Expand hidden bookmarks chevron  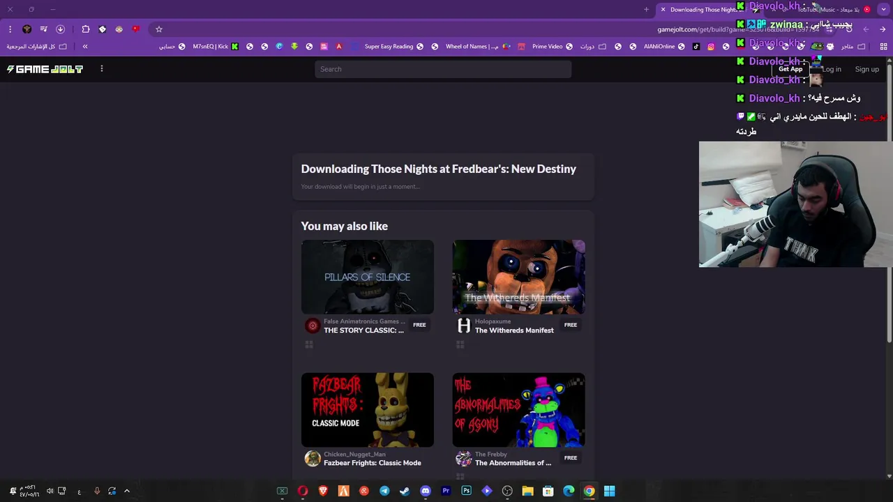[85, 47]
